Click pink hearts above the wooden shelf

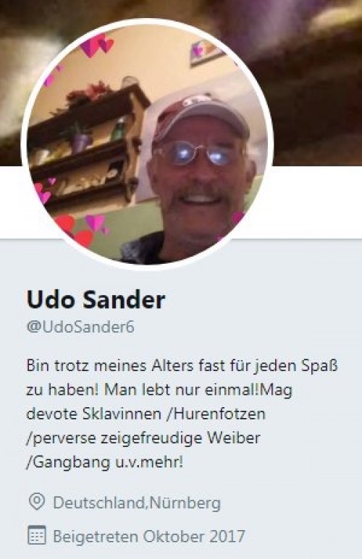[x=97, y=44]
